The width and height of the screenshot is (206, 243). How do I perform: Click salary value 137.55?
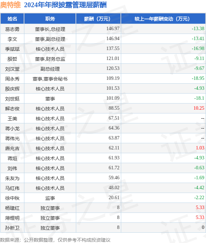point(113,48)
